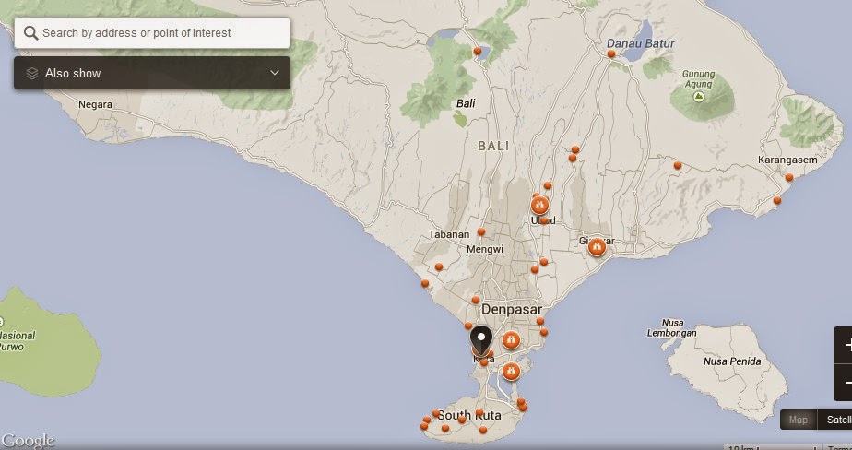Click the South Kuta label
The image size is (852, 450).
coord(469,415)
